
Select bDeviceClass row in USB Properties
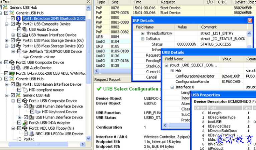(219, 126)
